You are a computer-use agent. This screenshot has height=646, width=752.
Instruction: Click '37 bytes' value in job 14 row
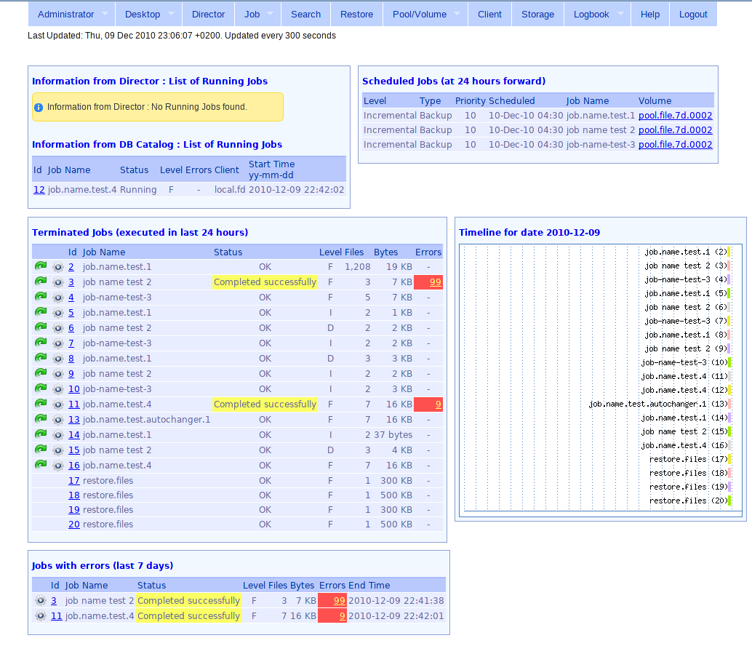coord(393,434)
